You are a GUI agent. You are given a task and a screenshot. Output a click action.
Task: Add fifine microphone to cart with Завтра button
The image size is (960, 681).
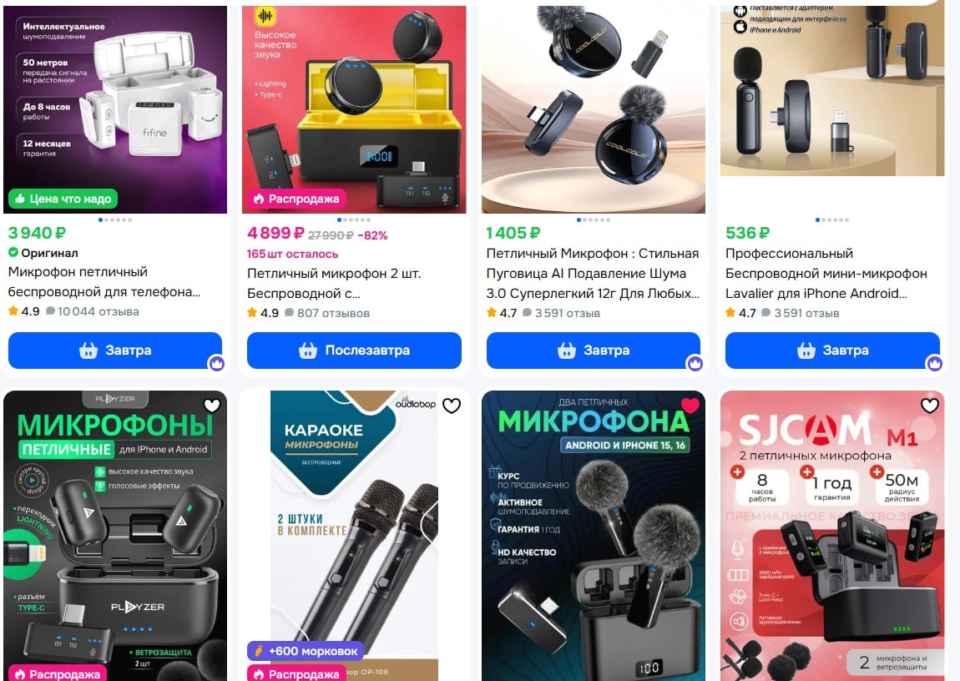115,351
